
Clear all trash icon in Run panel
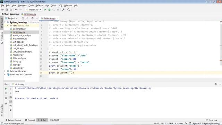click(11, 110)
